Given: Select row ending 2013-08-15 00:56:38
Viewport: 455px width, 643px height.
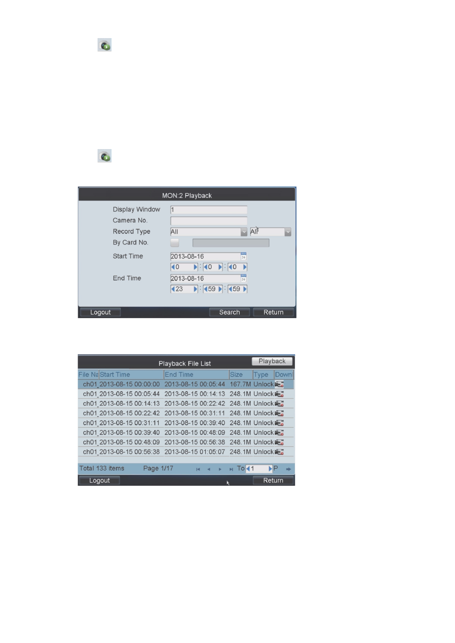Looking at the screenshot, I should point(186,442).
